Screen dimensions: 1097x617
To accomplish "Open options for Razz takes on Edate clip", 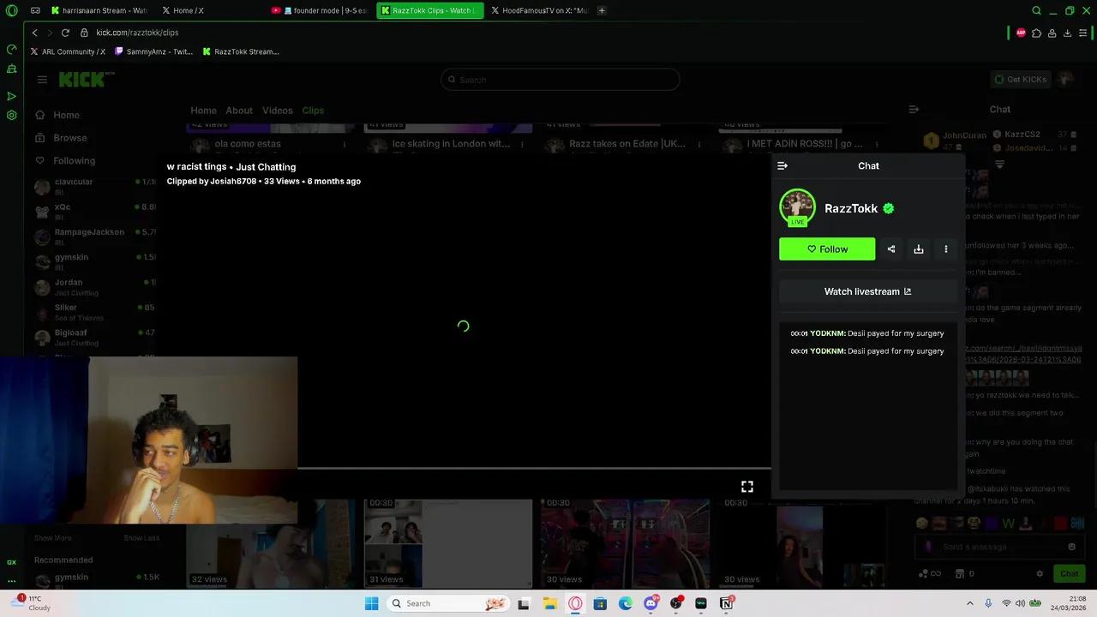I will pyautogui.click(x=699, y=144).
